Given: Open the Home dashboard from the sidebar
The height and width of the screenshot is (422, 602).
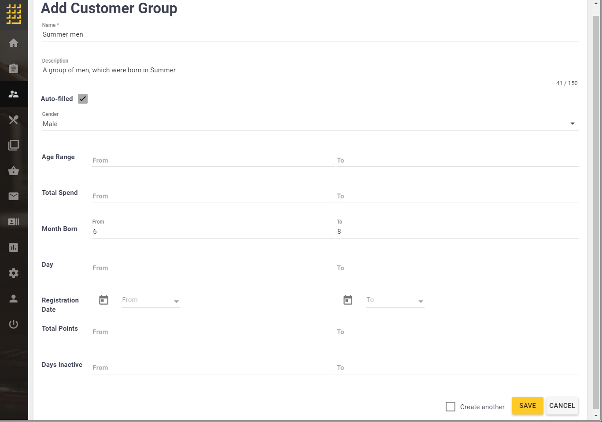Looking at the screenshot, I should (14, 42).
